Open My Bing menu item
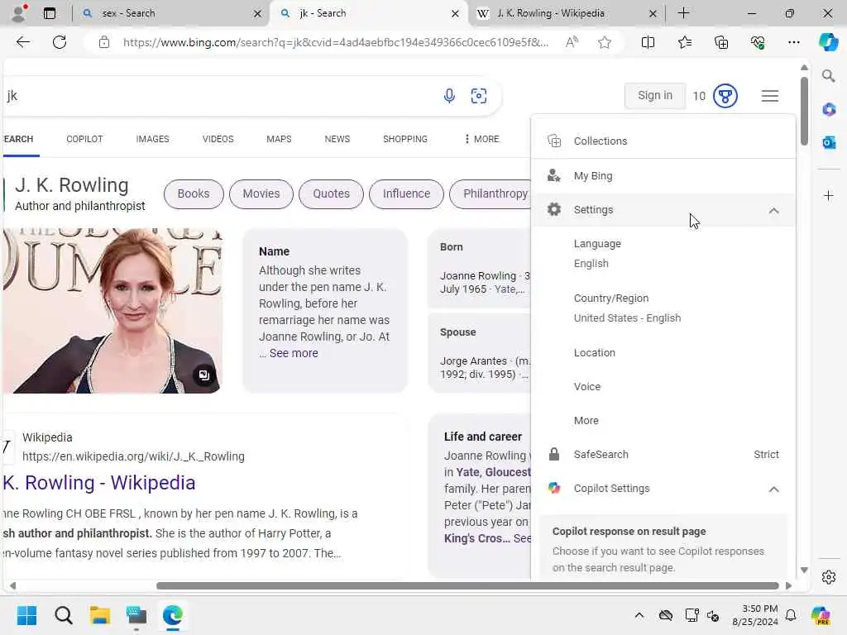 663,175
